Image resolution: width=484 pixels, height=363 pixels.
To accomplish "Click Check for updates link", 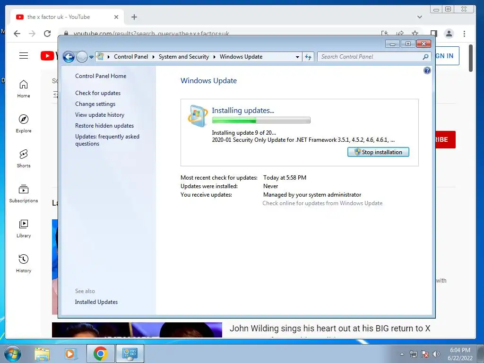I will [98, 93].
